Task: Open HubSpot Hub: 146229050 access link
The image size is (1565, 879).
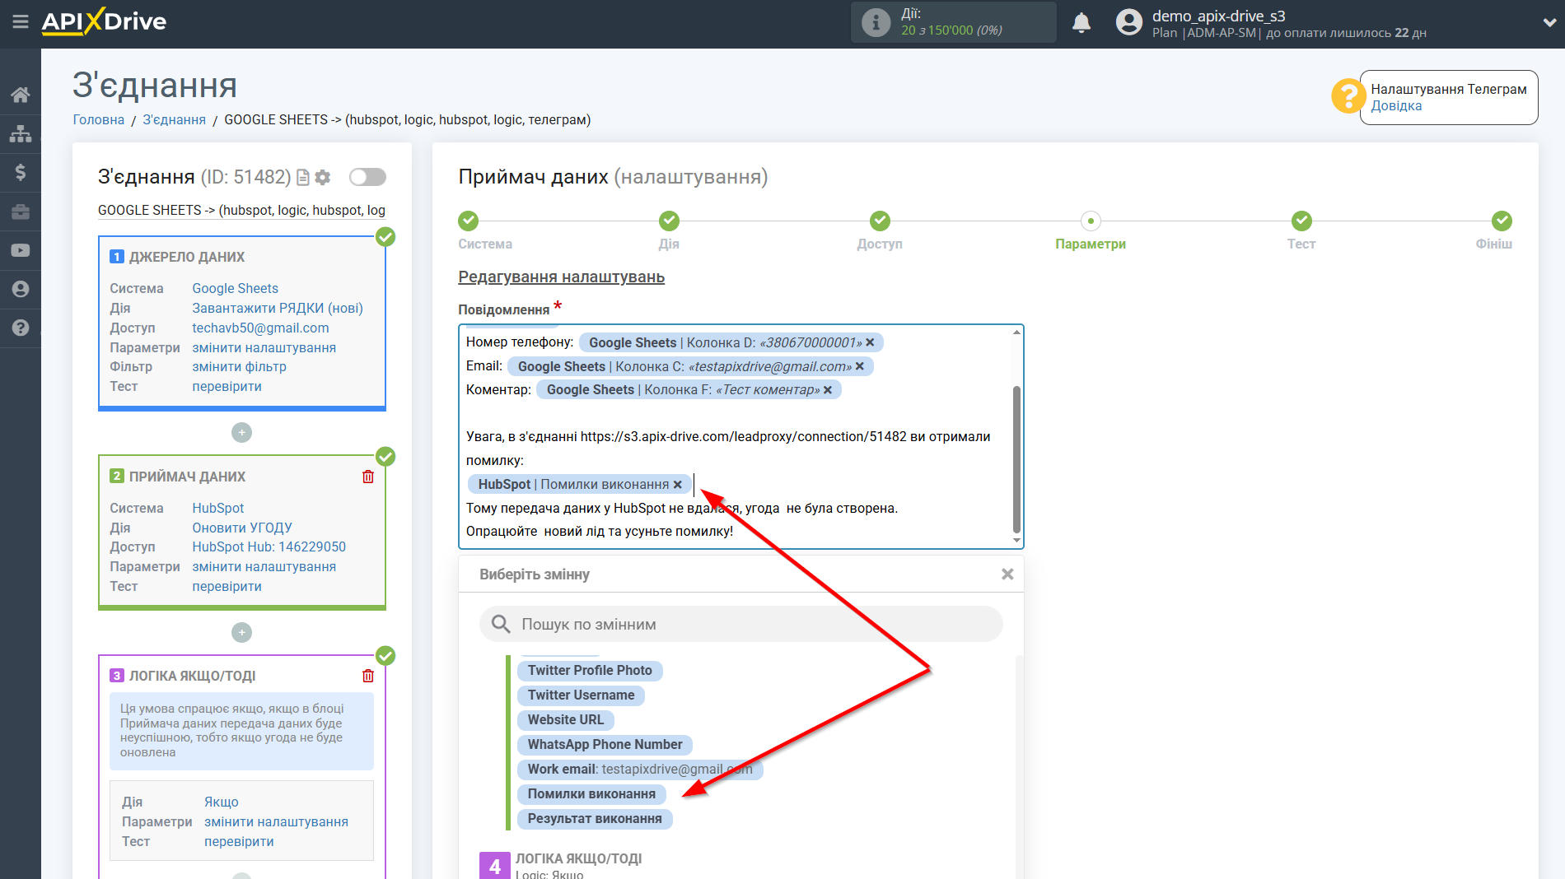Action: click(269, 547)
